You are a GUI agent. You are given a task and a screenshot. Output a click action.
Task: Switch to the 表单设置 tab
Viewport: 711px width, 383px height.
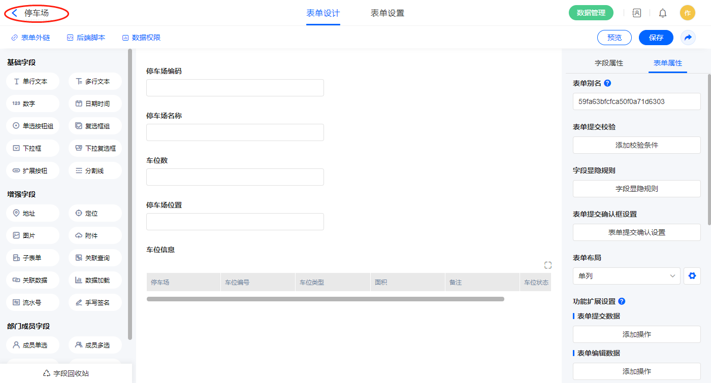point(387,13)
